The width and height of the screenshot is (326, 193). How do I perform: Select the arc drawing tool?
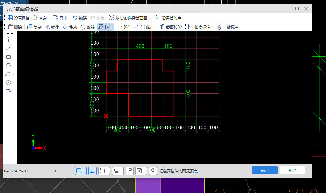8,74
